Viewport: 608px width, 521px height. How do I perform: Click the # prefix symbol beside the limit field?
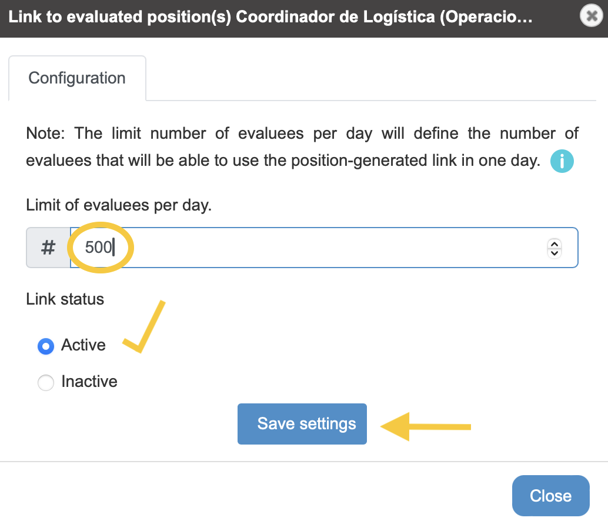click(48, 248)
